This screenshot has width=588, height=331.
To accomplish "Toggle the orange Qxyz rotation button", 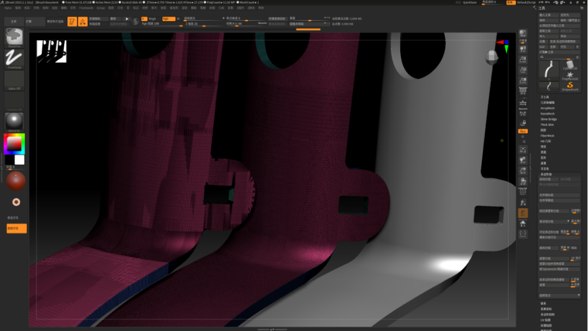I will [523, 131].
